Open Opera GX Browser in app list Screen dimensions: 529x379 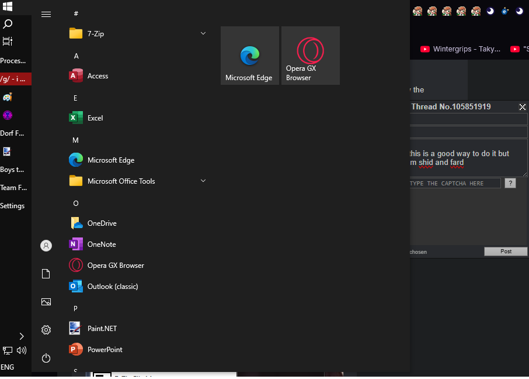click(x=138, y=265)
